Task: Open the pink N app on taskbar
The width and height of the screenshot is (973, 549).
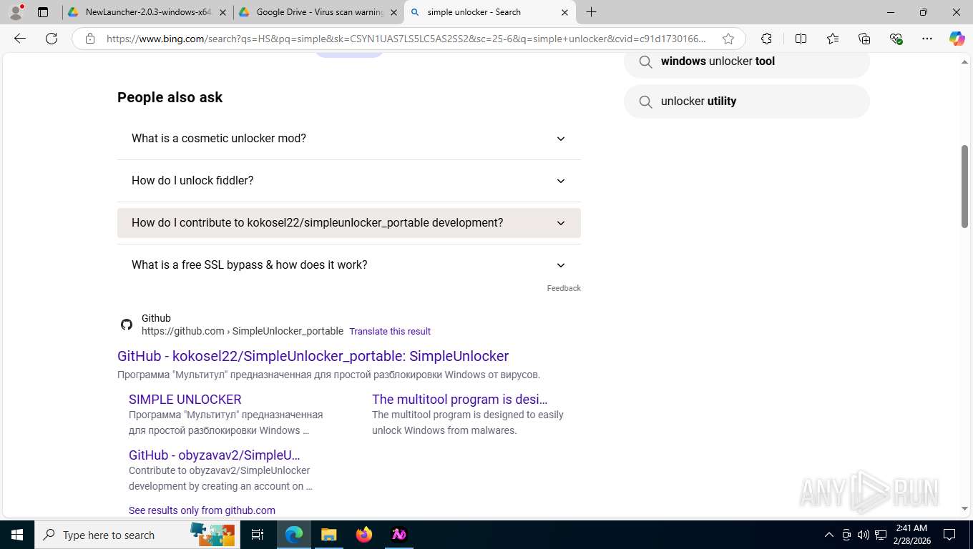Action: 399,535
